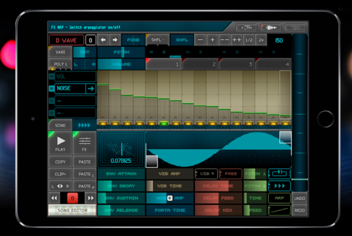Open the FX panel icon
Viewport: 352px width, 236px height.
[85, 142]
